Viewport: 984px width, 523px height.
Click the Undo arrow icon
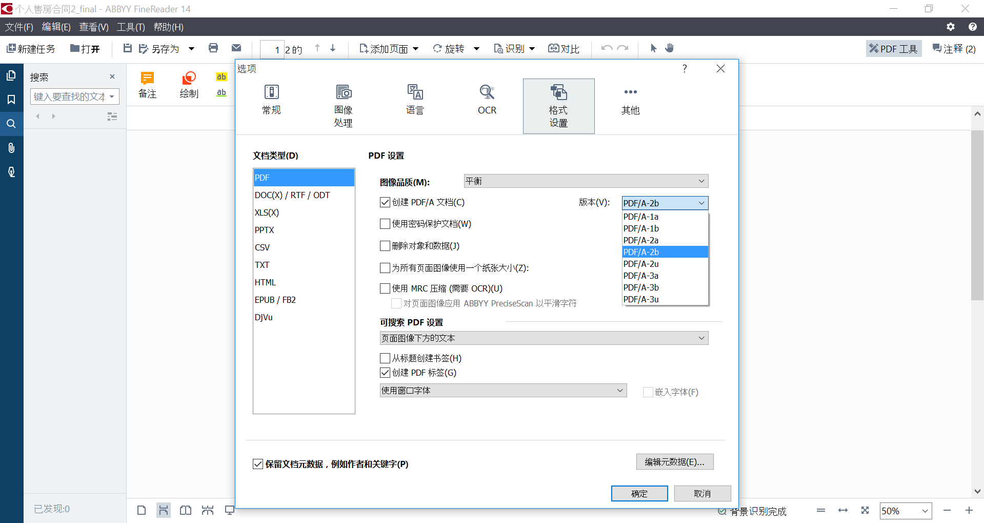(x=607, y=48)
